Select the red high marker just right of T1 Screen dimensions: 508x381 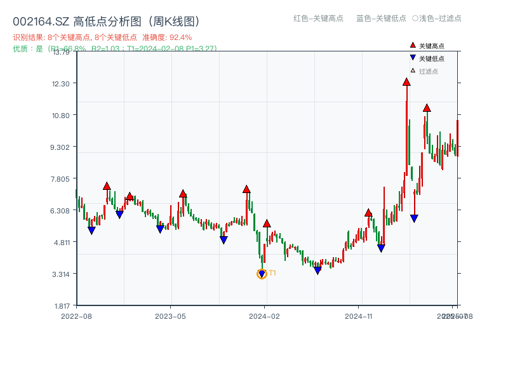tap(267, 224)
